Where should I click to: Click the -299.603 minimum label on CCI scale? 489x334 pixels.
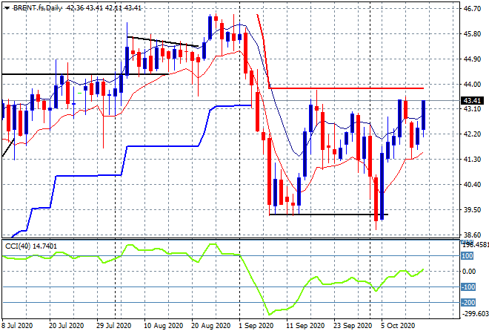[475, 313]
